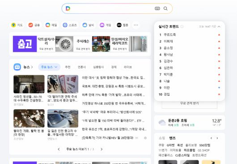
Task: Open the 금매 sign news thumbnail
Action: point(63,84)
